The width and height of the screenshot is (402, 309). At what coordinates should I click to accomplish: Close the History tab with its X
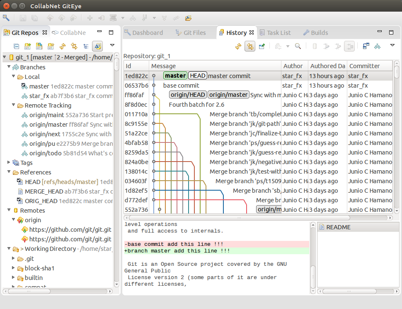pos(252,32)
